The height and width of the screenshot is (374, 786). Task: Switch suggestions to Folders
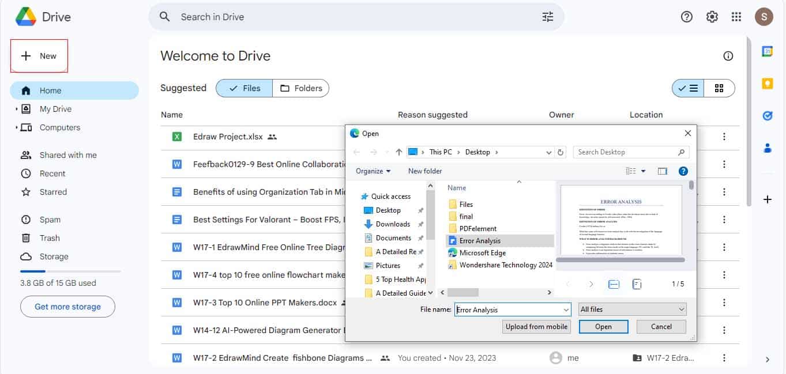[301, 88]
